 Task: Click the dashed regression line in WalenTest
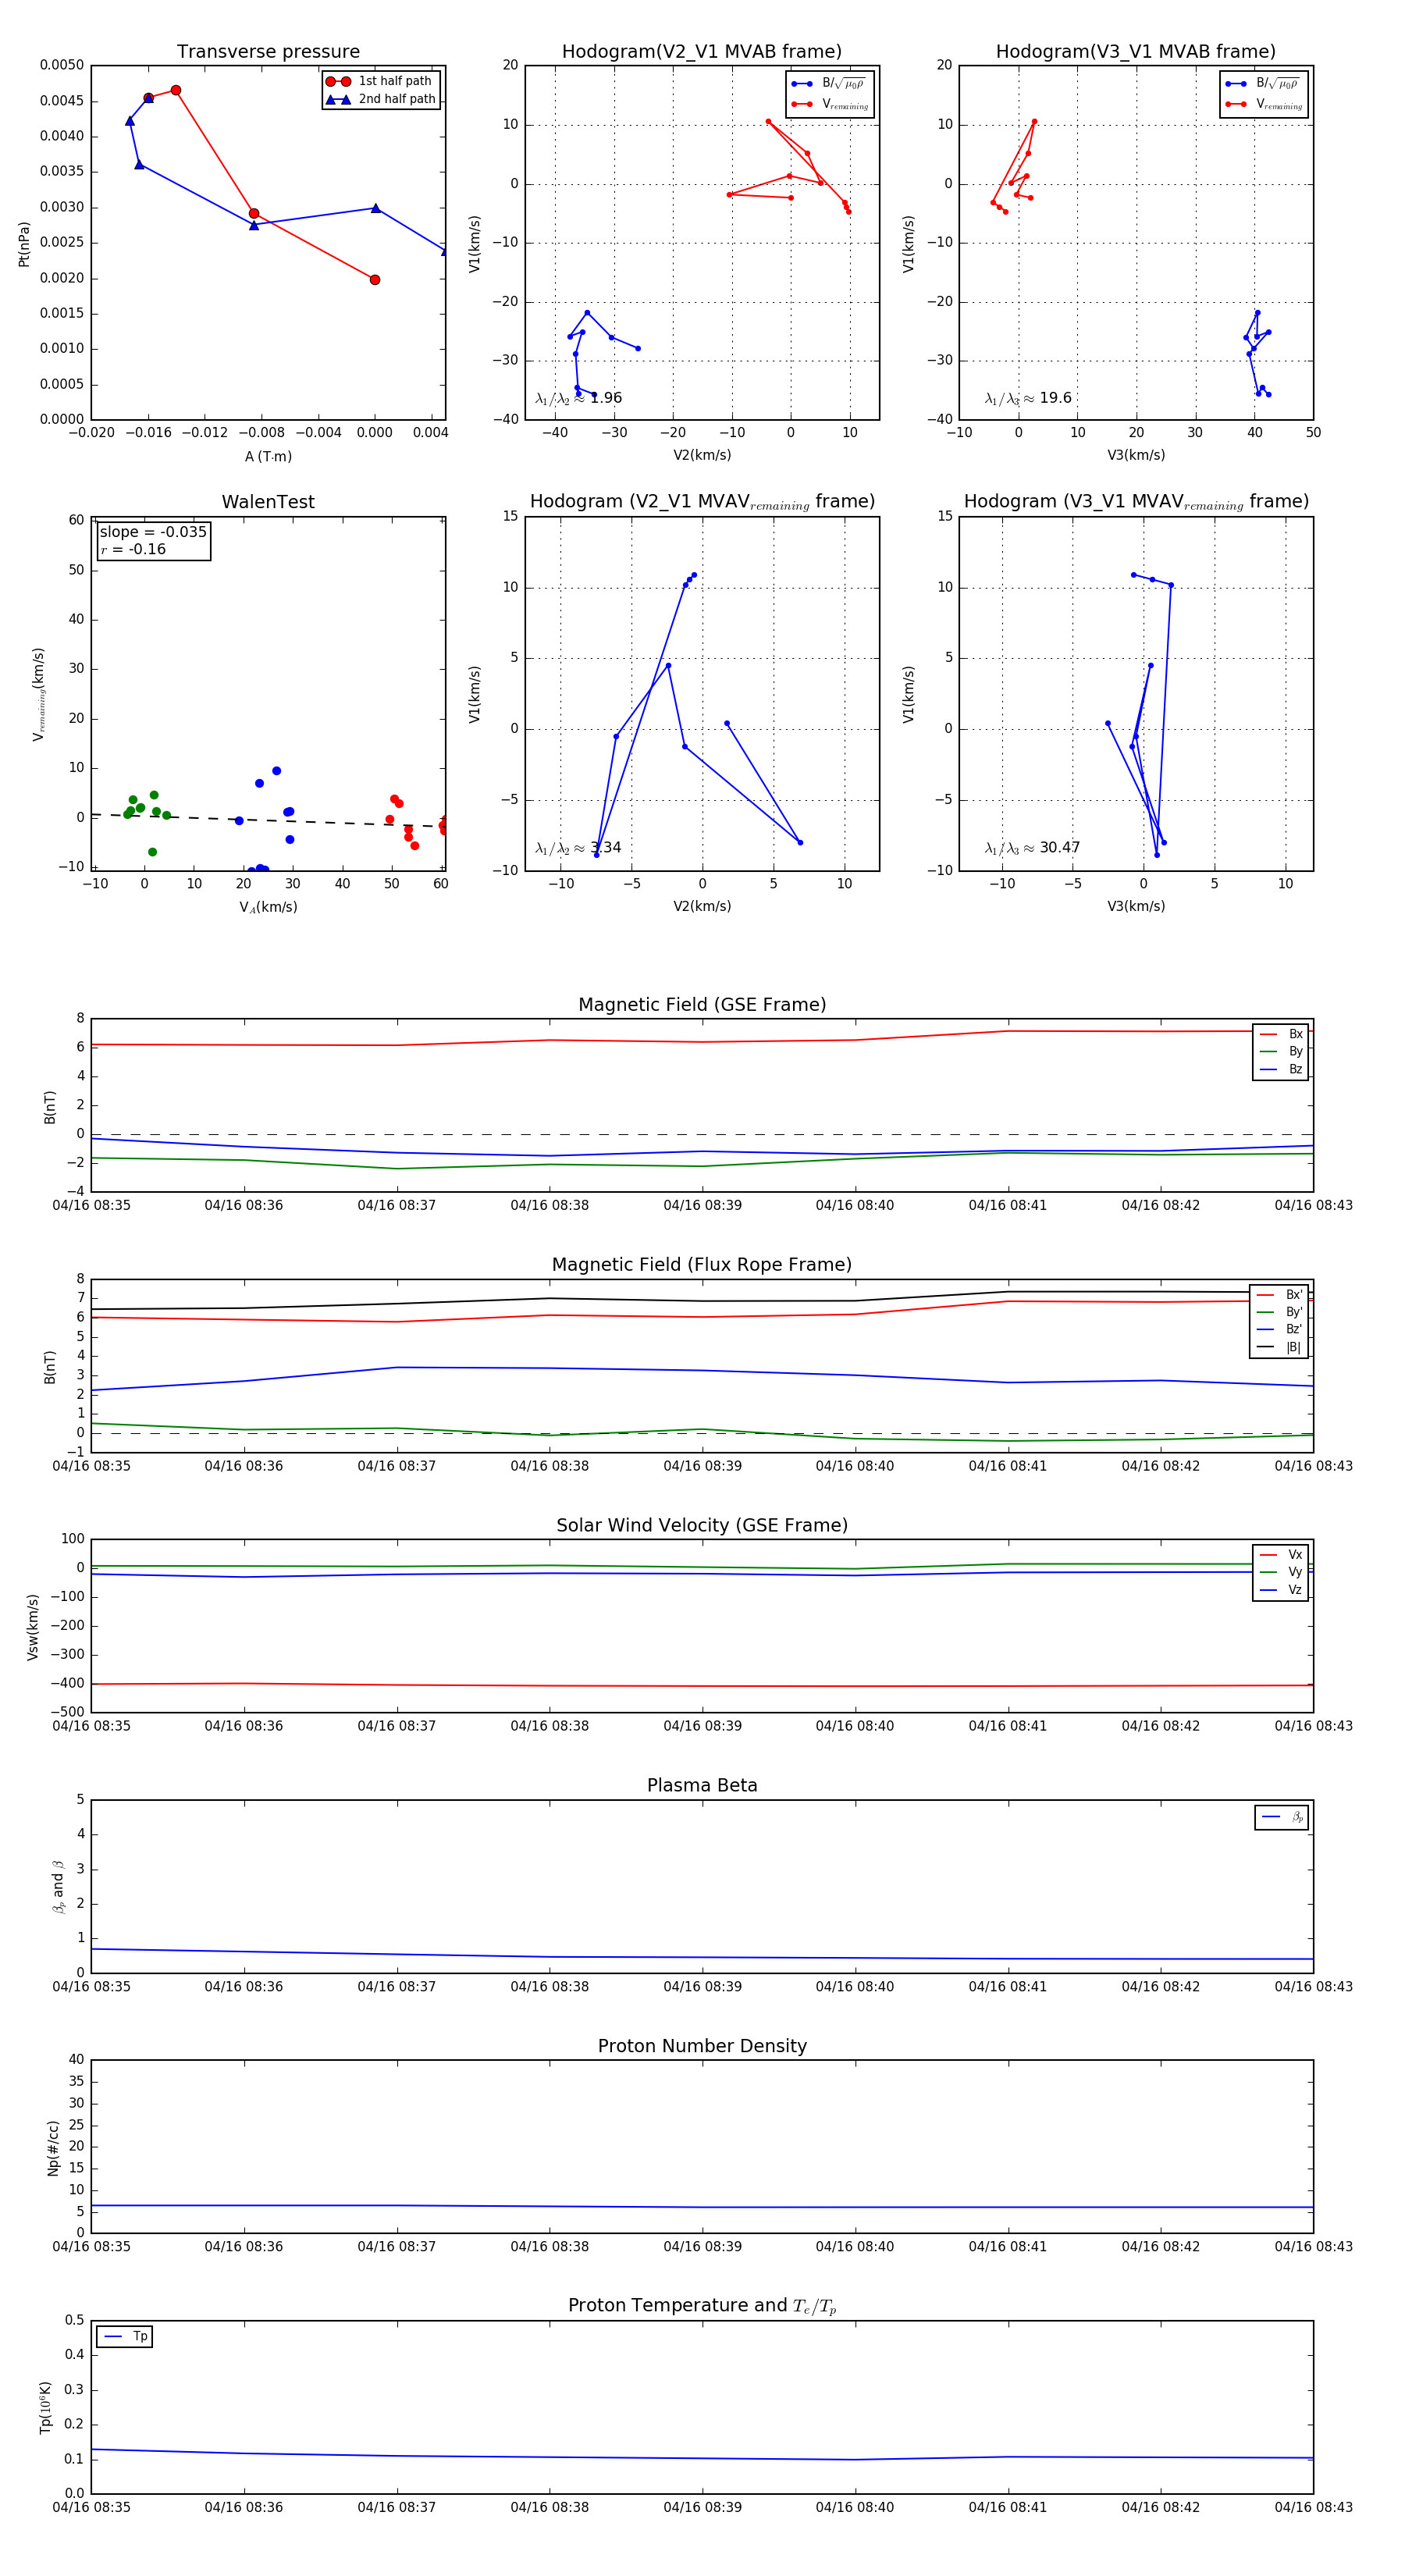coord(268,821)
